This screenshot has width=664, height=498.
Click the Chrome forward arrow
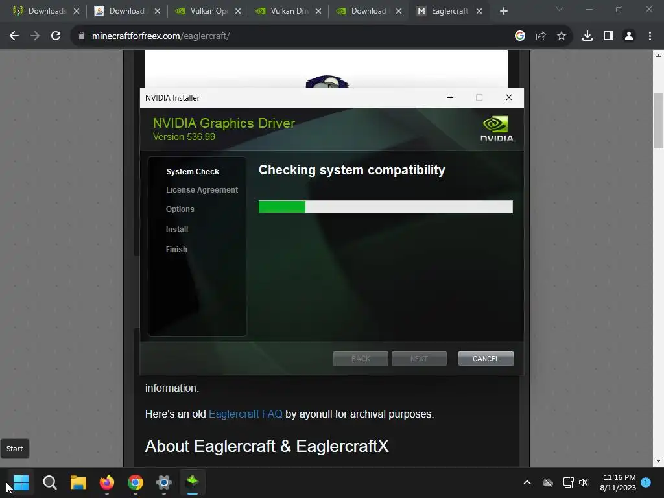point(35,36)
